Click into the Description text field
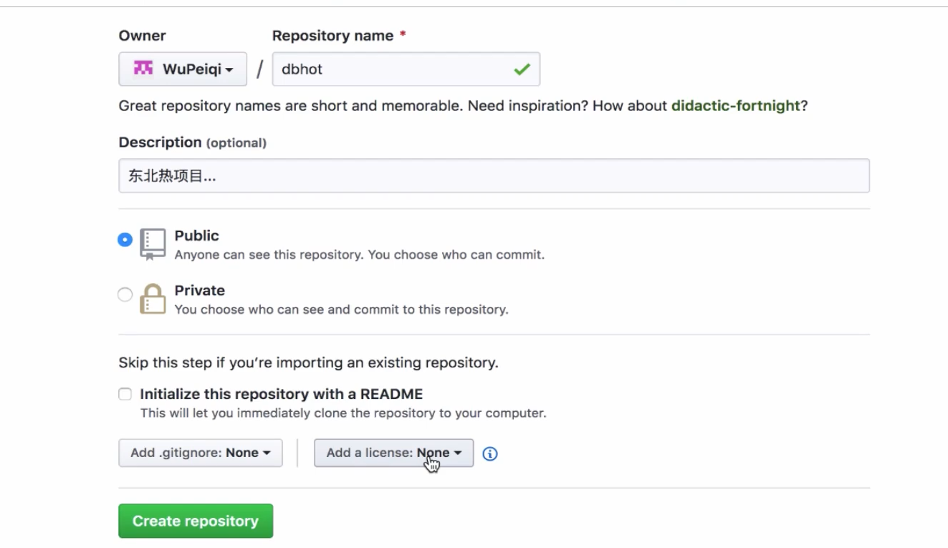This screenshot has width=948, height=548. [x=494, y=176]
